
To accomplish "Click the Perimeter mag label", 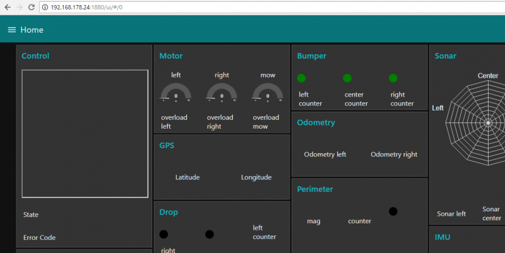I will pyautogui.click(x=314, y=221).
